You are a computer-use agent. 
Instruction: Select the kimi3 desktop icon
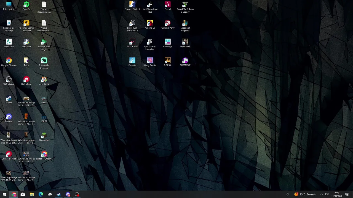click(44, 100)
